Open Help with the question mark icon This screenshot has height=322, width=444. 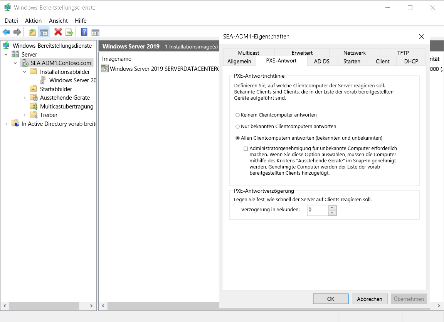pos(84,32)
